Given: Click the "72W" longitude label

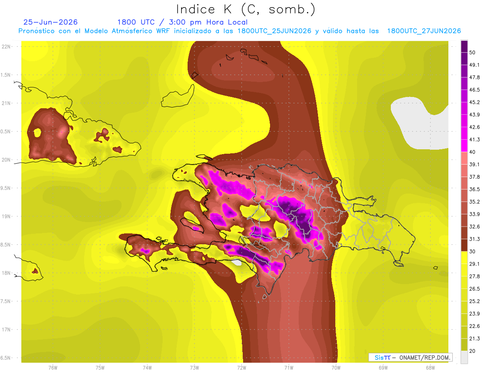Looking at the screenshot, I should coord(242,368).
